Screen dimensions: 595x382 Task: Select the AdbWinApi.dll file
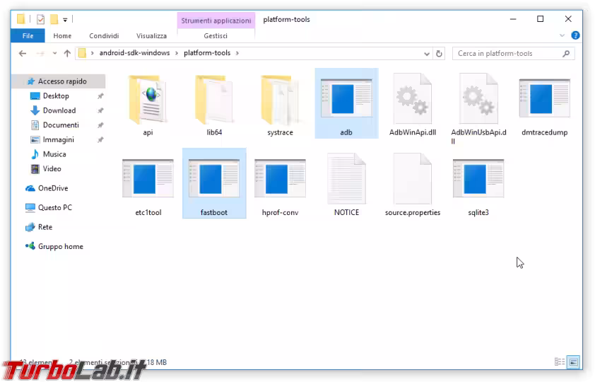click(x=413, y=105)
